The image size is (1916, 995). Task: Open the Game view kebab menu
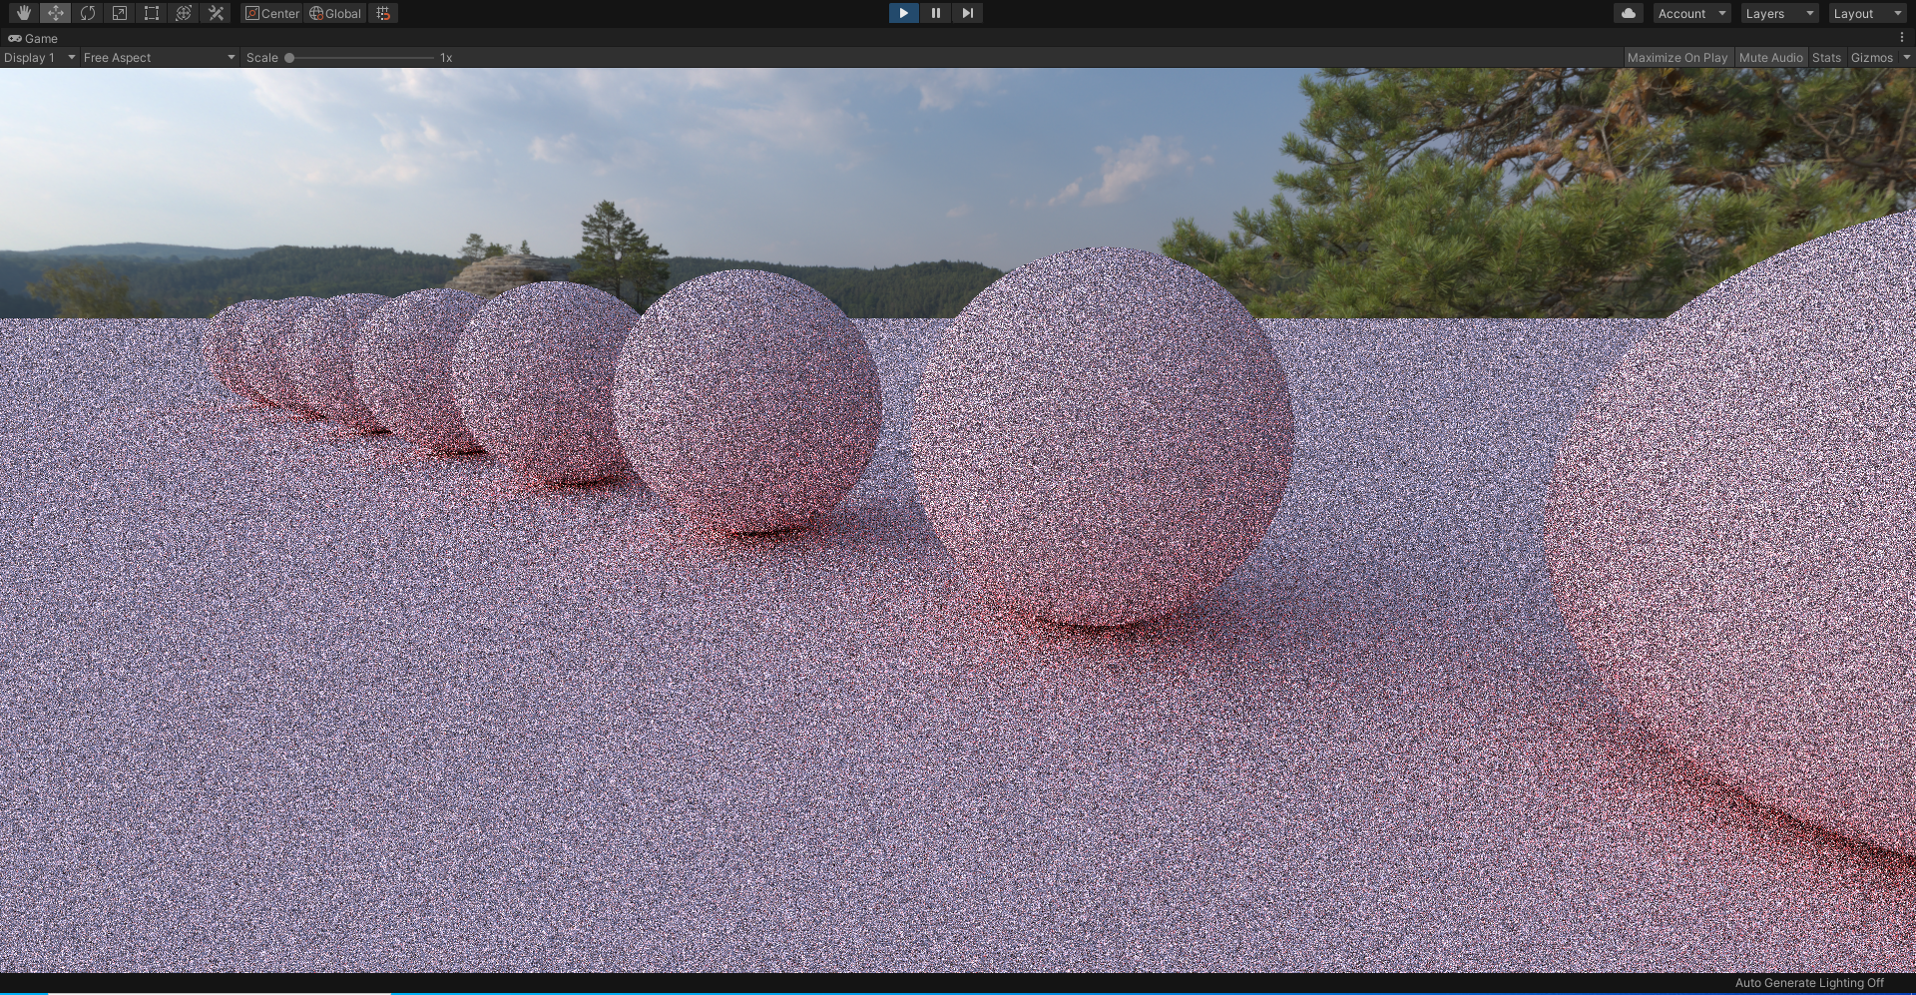click(1902, 38)
